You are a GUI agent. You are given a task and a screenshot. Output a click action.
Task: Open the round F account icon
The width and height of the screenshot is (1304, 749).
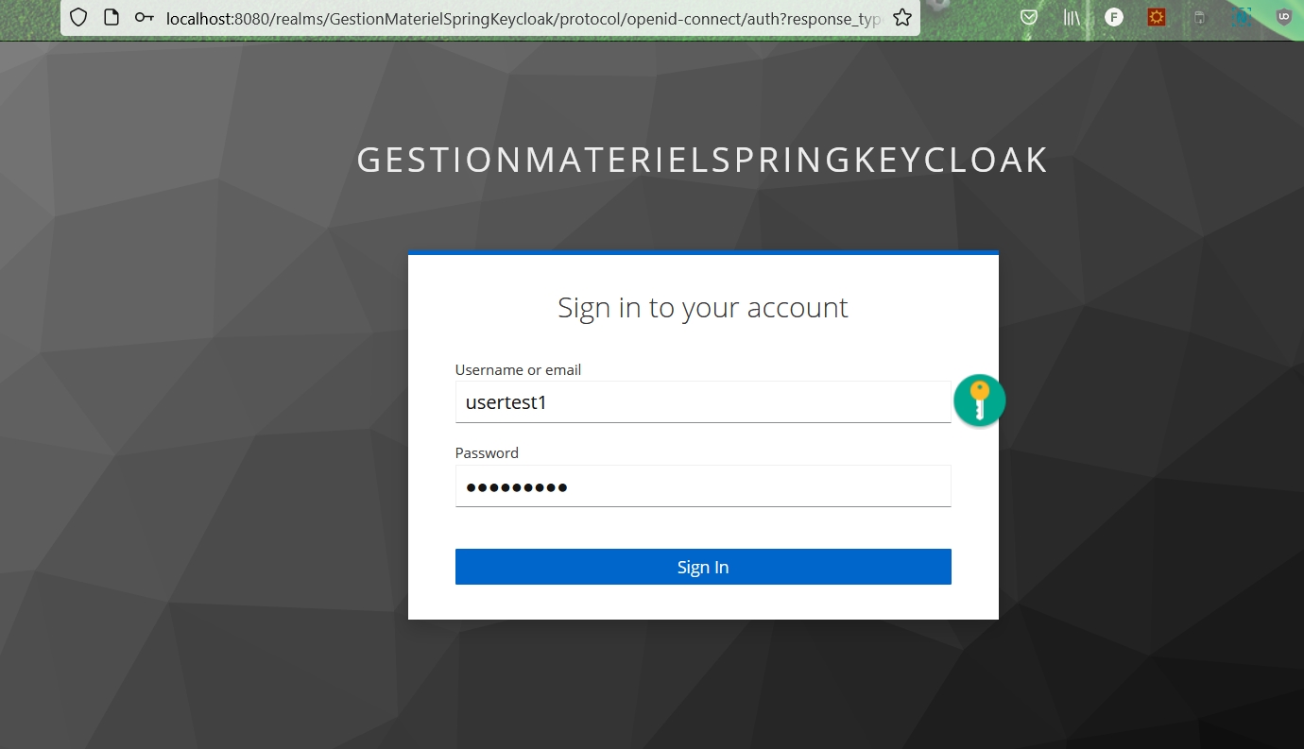[x=1114, y=17]
